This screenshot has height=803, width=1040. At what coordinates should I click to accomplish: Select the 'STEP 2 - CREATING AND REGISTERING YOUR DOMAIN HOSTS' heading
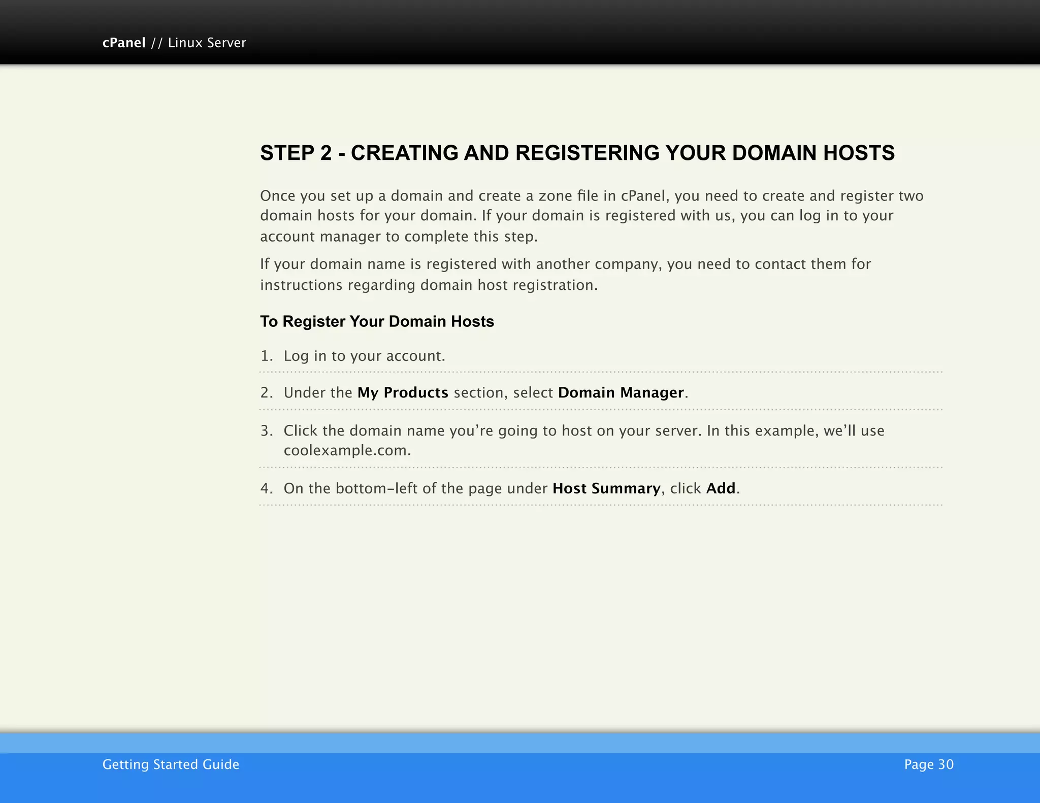[x=577, y=153]
